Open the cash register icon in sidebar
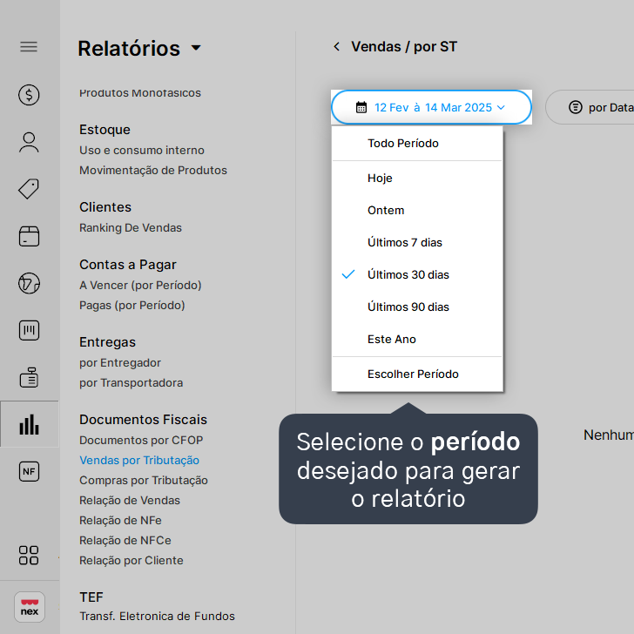 click(29, 378)
